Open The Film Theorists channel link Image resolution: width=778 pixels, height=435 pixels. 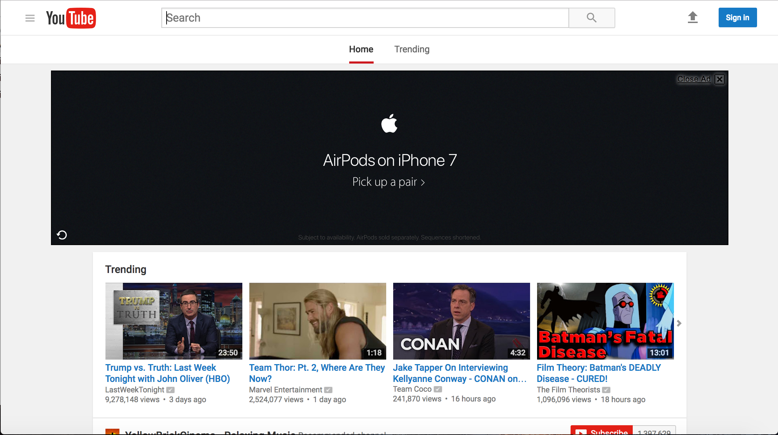(568, 390)
